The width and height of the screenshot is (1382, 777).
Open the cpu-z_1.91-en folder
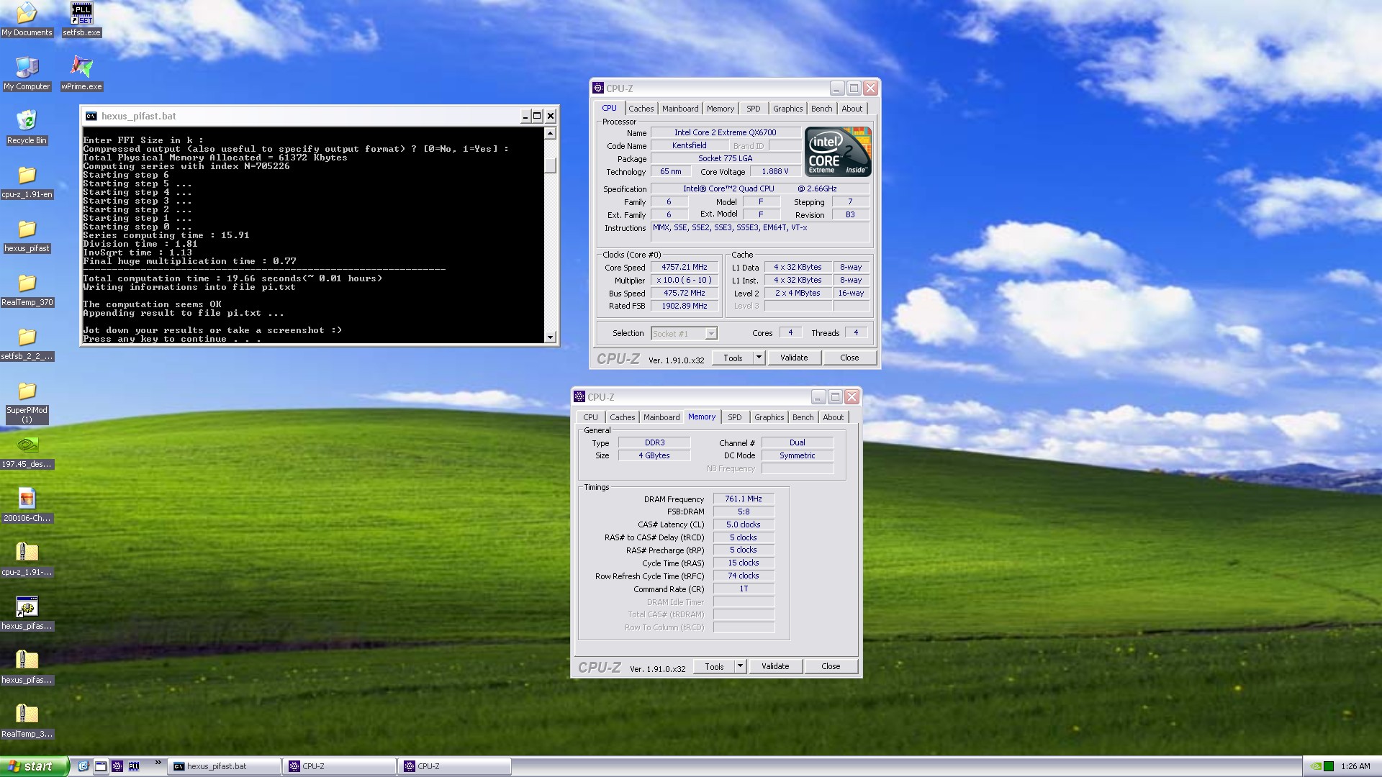coord(27,181)
